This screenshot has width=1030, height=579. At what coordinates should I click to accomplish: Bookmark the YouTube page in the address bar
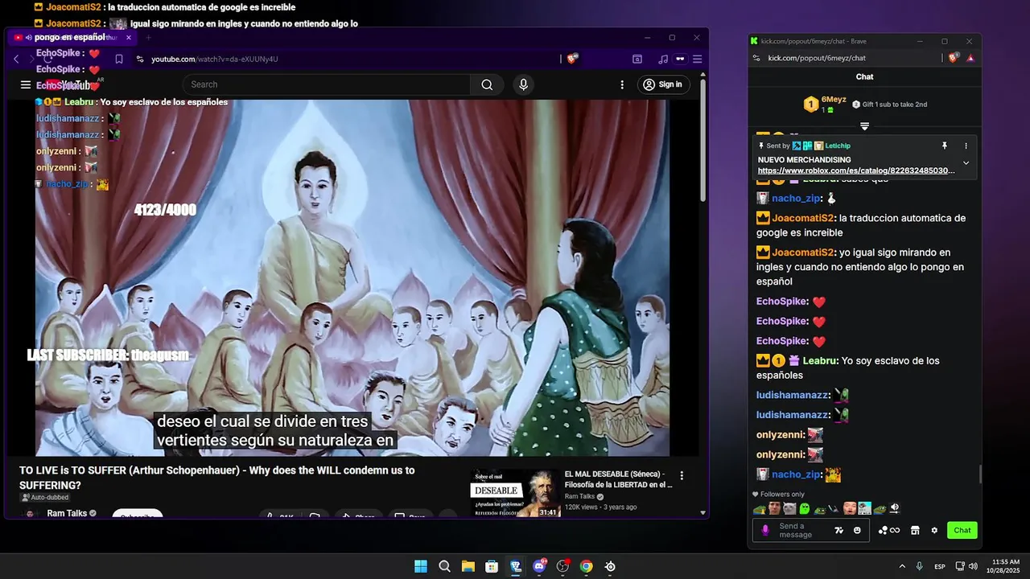(x=119, y=59)
